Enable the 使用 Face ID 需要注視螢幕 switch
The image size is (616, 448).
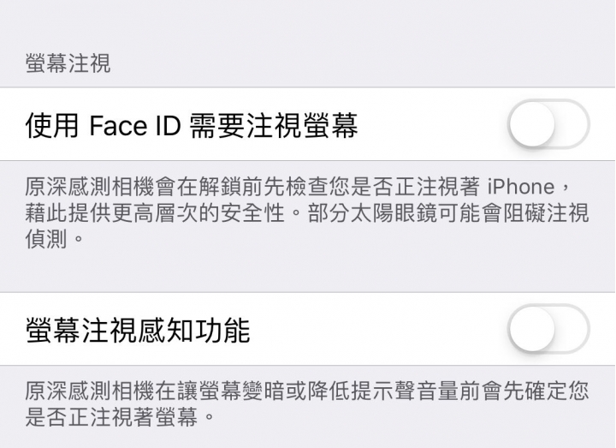pyautogui.click(x=548, y=124)
